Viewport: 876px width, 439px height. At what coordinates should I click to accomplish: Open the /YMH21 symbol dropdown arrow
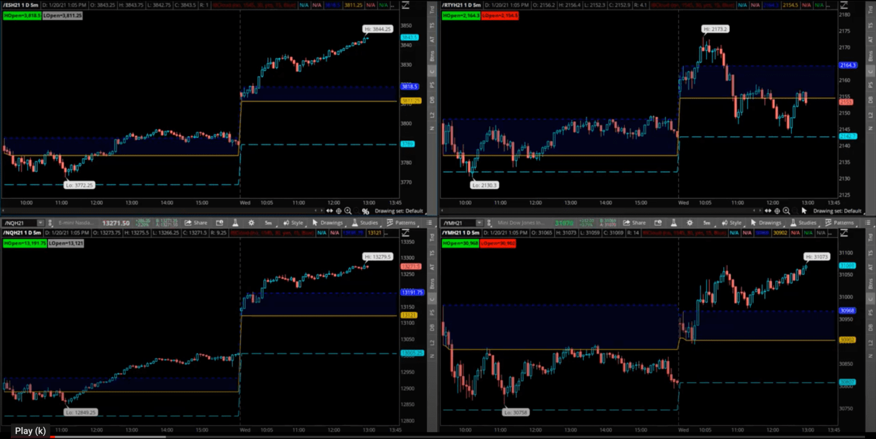480,223
